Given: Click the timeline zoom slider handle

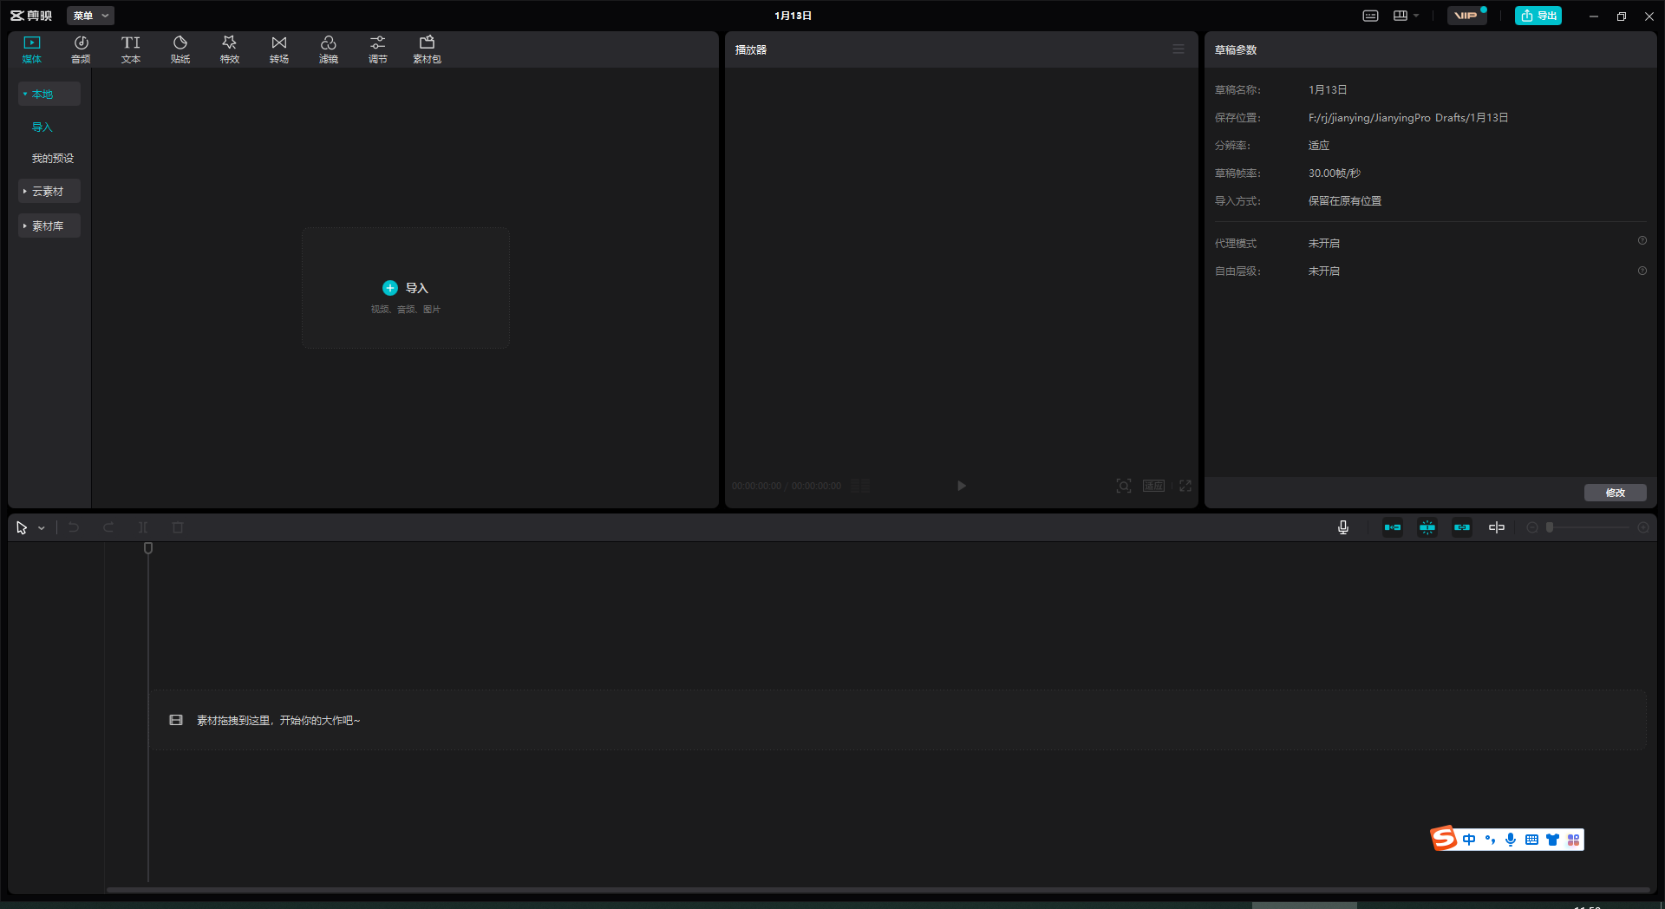Looking at the screenshot, I should pos(1550,527).
